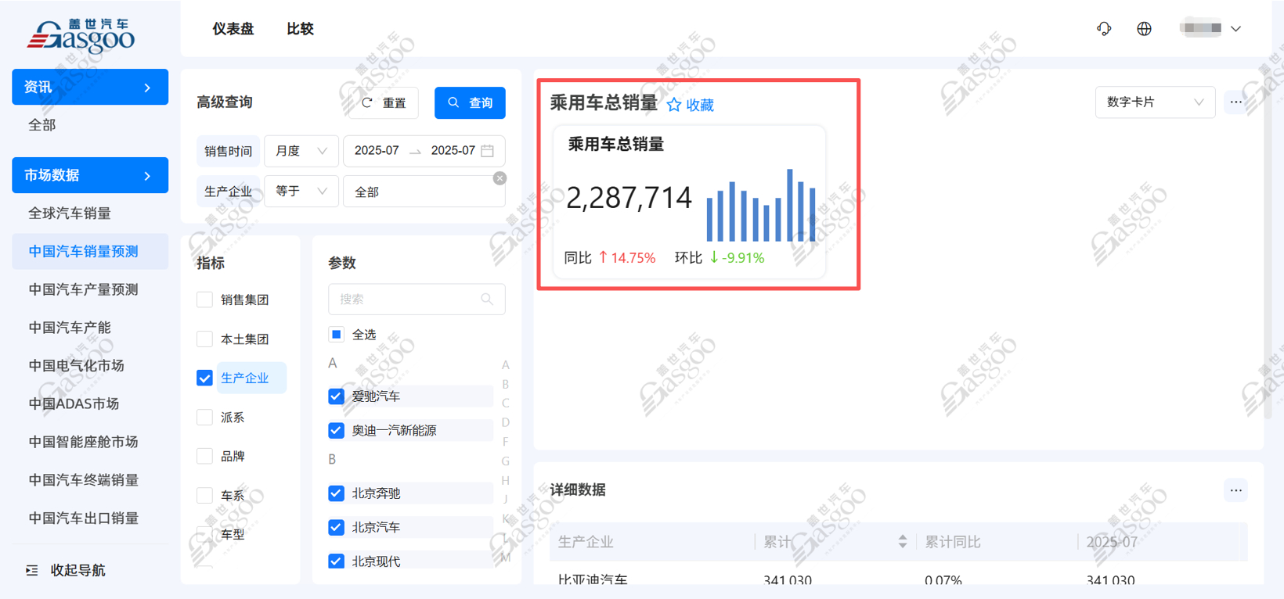
Task: Uncheck 北京现代
Action: tap(337, 561)
